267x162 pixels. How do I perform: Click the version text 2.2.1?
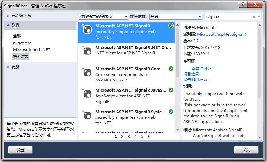(x=197, y=41)
